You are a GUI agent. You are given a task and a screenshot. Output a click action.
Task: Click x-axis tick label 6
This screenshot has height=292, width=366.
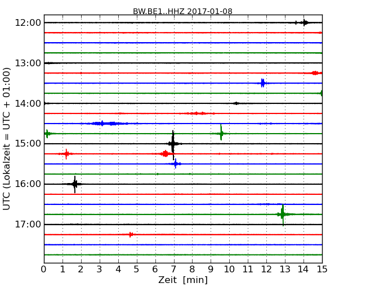(155, 270)
